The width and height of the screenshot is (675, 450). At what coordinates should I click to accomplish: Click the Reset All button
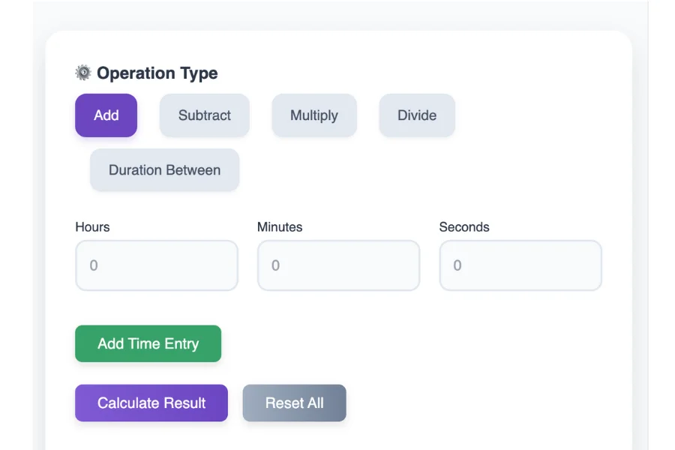[x=295, y=403]
